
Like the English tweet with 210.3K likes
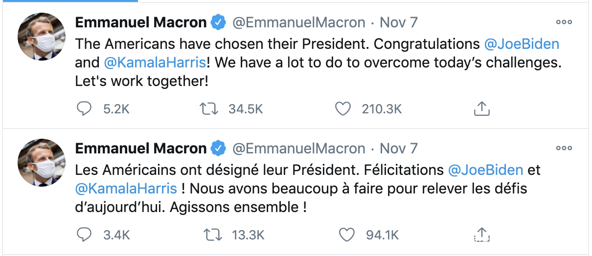[343, 109]
